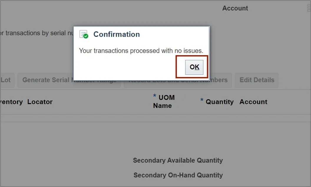Image resolution: width=311 pixels, height=187 pixels.
Task: Click the Inventory column header at left edge
Action: (x=11, y=102)
